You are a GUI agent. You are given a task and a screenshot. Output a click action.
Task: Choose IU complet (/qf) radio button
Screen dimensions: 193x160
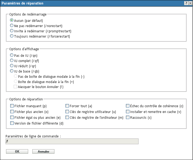12,61
